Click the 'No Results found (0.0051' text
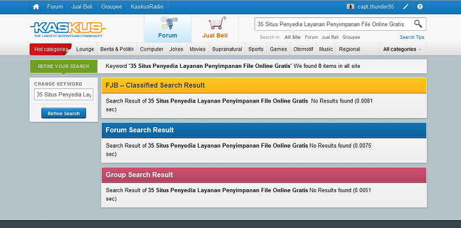 [x=340, y=190]
